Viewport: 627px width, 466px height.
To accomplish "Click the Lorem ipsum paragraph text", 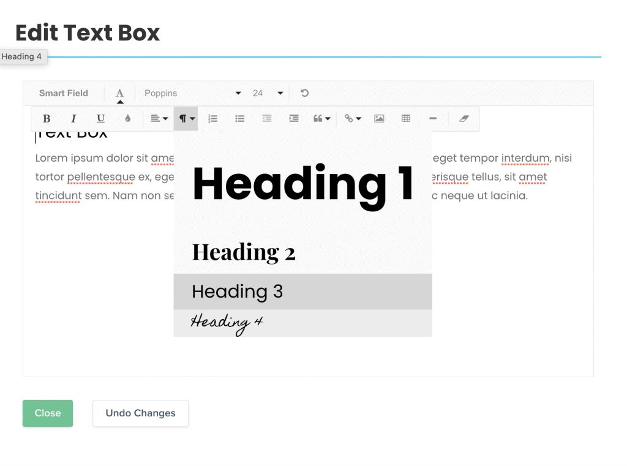I will pyautogui.click(x=98, y=177).
